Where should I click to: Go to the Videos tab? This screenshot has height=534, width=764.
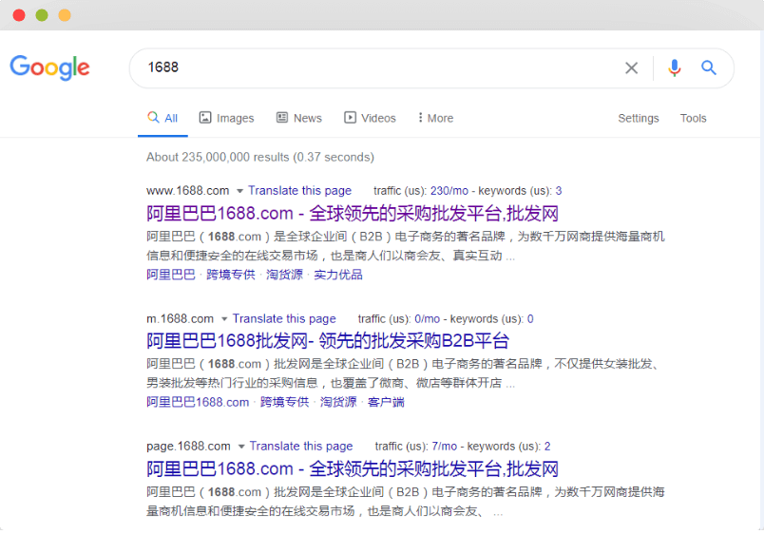370,118
